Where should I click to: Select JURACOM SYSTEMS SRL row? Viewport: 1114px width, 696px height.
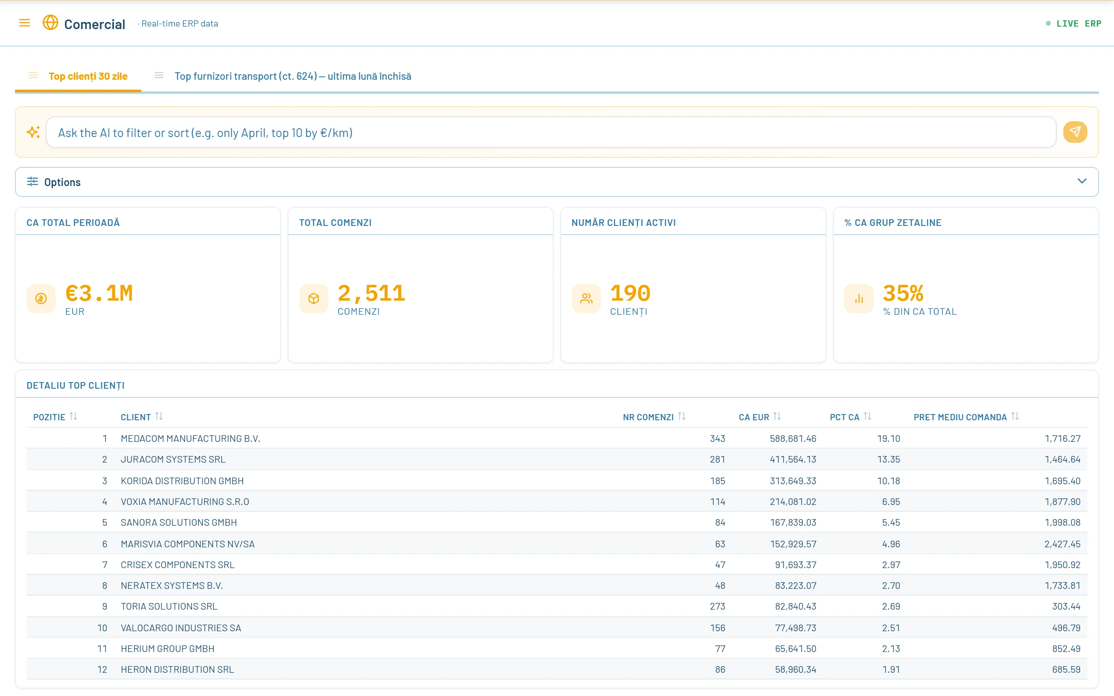click(557, 459)
